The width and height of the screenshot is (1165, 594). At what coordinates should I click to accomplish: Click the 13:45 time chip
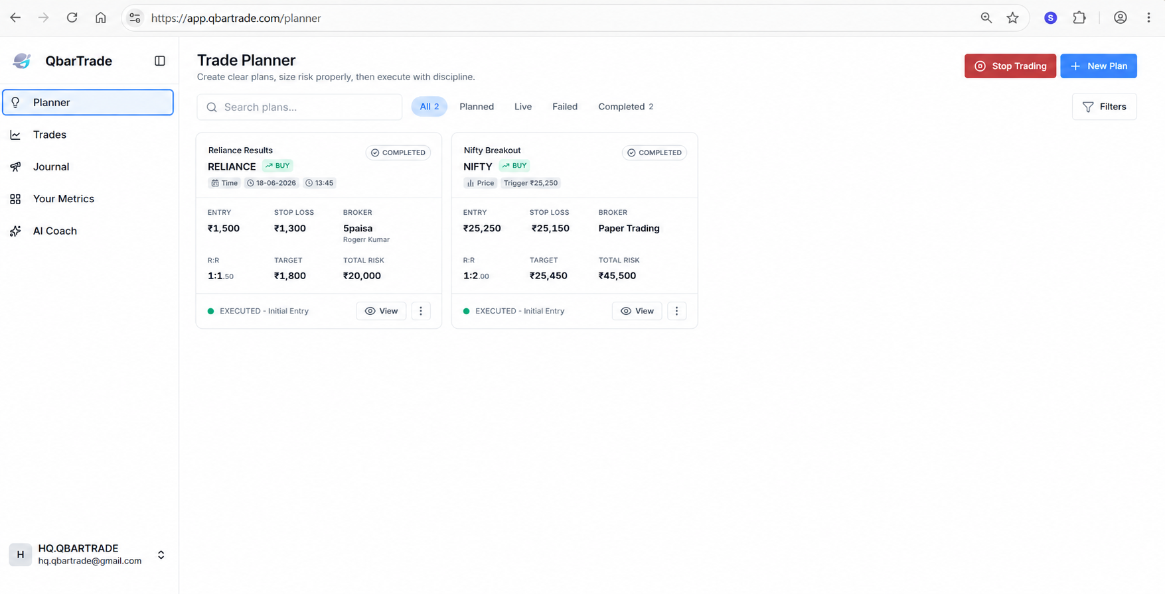coord(319,183)
